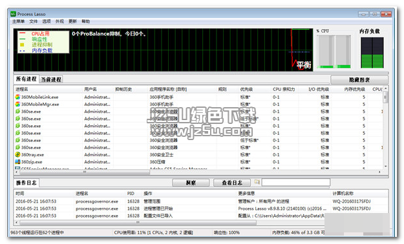This screenshot has height=244, width=404.
Task: Click the process list scroll-down arrow
Action: pos(385,167)
